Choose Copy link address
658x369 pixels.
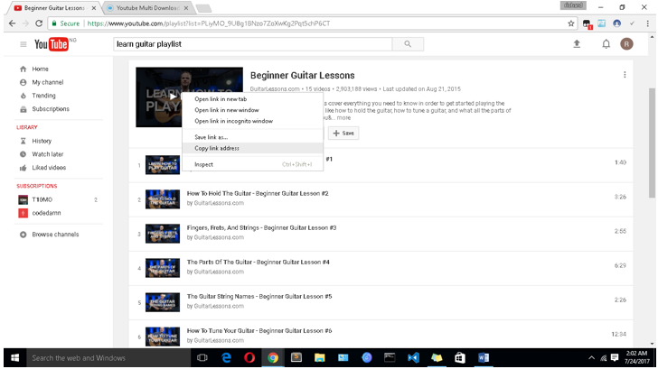253,148
